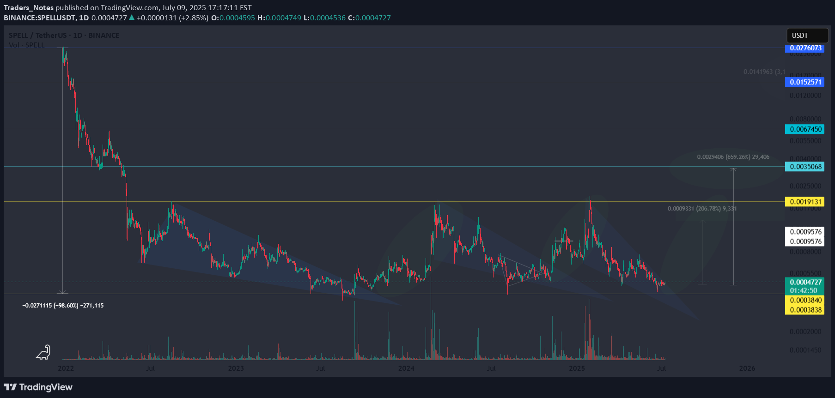Click the 0.0080000 price axis tick
This screenshot has height=398, width=835.
pyautogui.click(x=805, y=119)
